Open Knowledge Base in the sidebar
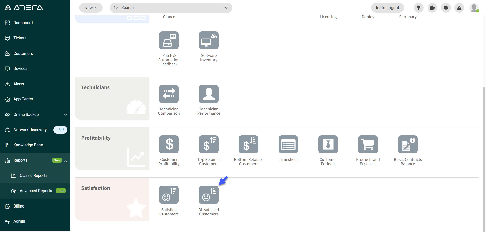 point(35,145)
